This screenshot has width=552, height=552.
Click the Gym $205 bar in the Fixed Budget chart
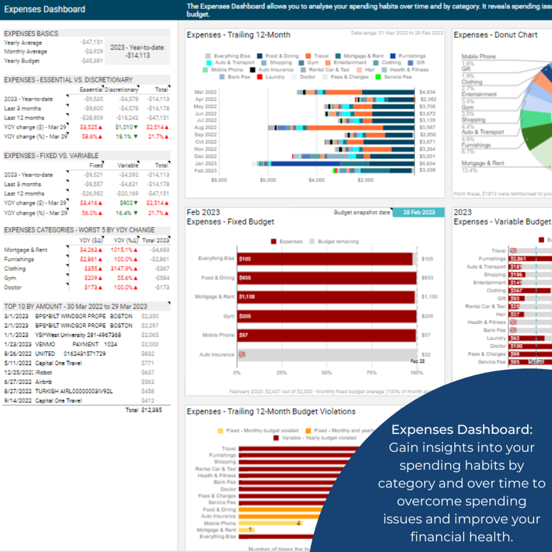coord(327,316)
